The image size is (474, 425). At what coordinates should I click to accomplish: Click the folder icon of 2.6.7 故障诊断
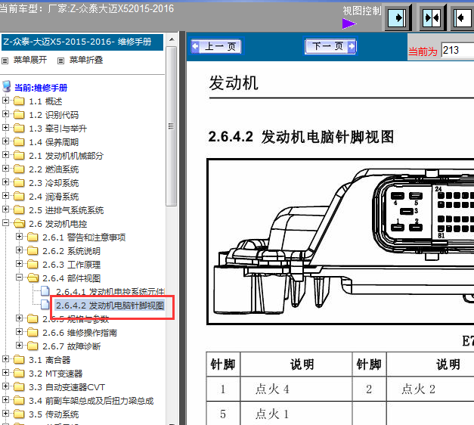(x=33, y=346)
